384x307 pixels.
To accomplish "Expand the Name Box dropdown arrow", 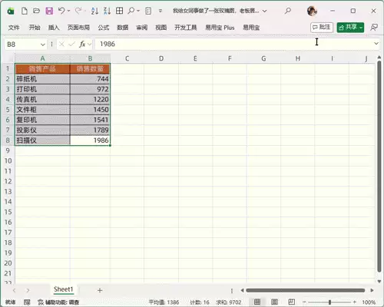I will (x=42, y=45).
